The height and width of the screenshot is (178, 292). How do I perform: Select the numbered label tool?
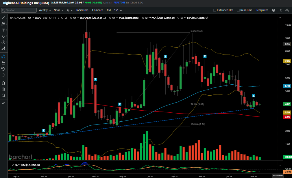point(3,42)
